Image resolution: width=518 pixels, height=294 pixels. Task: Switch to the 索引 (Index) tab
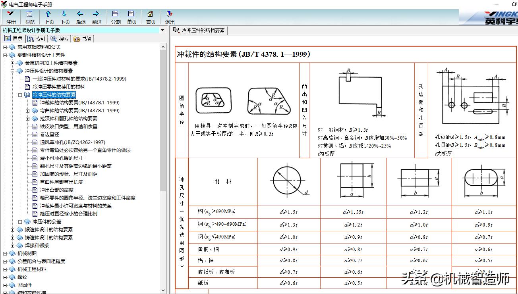tap(36, 38)
